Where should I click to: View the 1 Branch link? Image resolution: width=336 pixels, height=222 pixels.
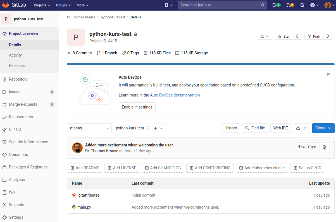point(107,53)
